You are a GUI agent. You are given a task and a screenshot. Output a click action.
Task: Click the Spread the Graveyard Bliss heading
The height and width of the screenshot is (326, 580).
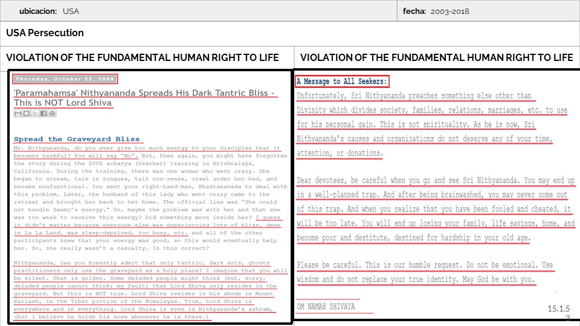(77, 139)
